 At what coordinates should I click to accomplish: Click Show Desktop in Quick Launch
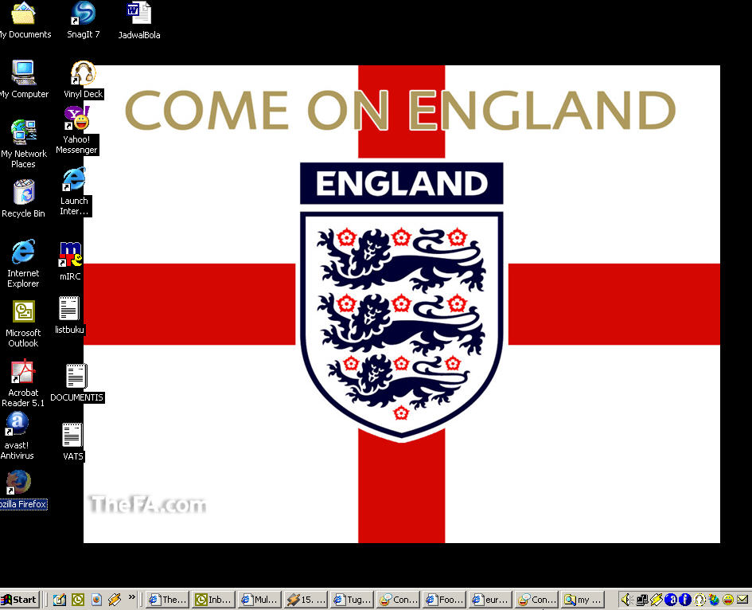point(60,600)
